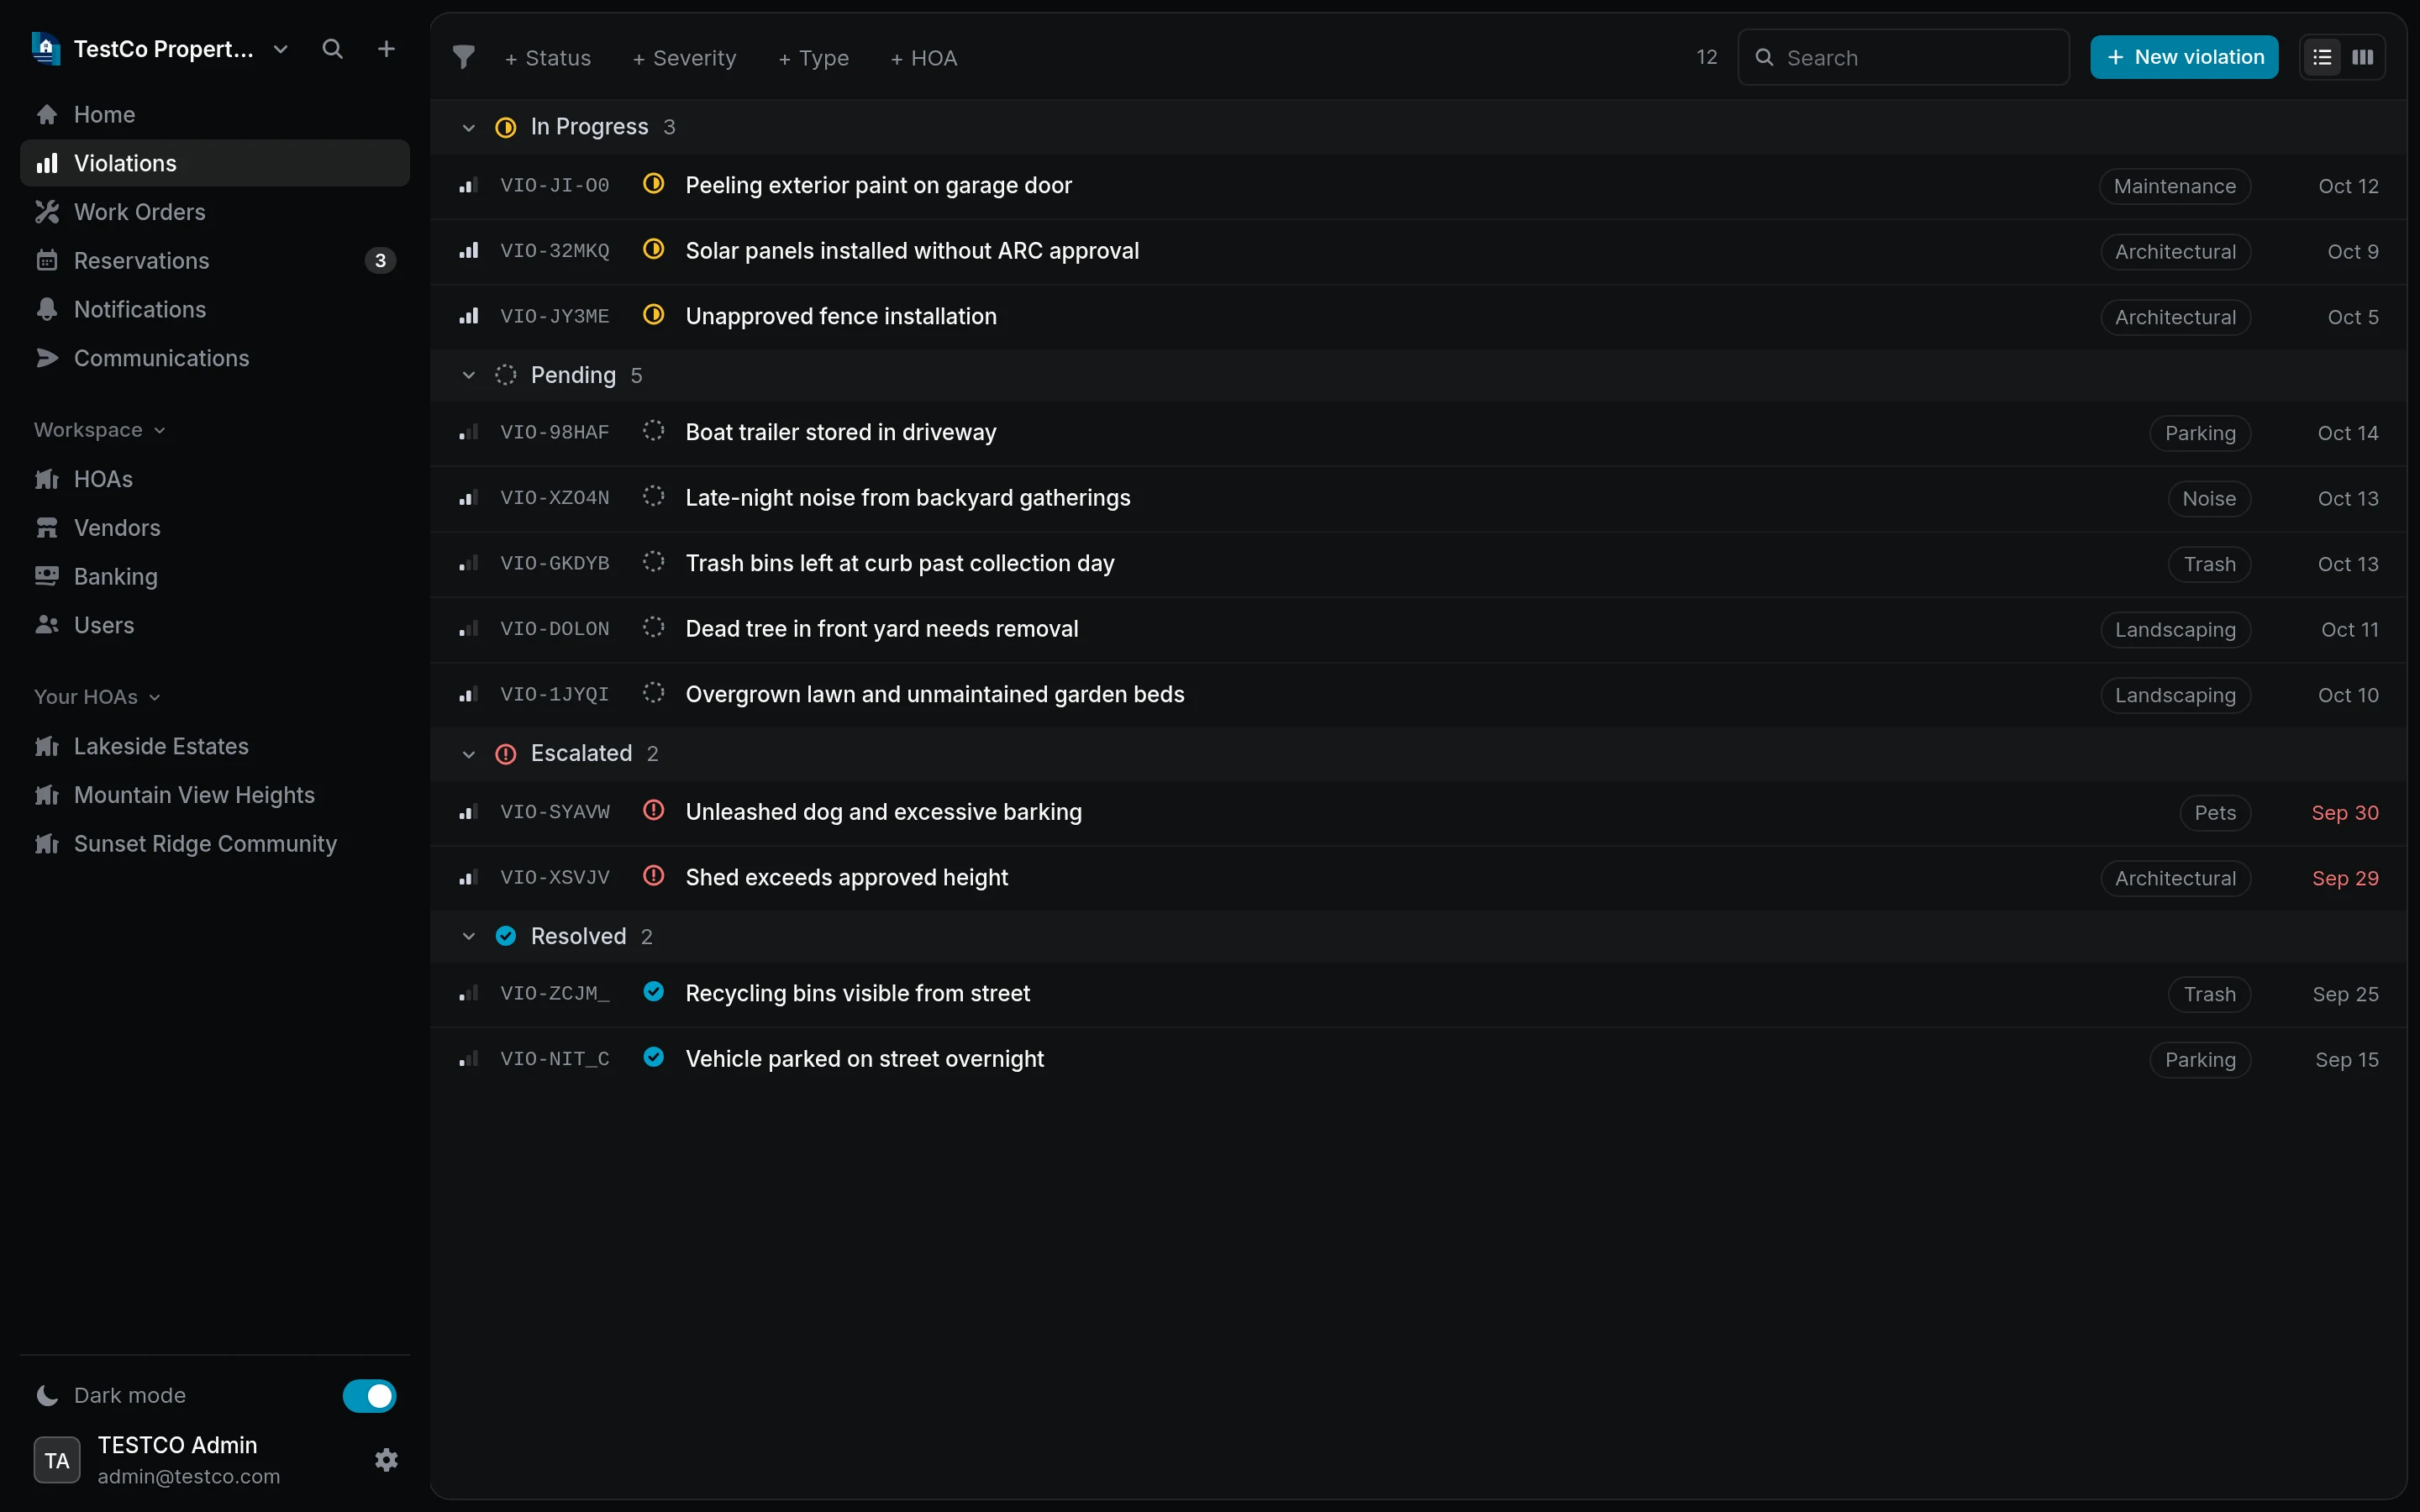2420x1512 pixels.
Task: Click status icon on Unapproved fence installation
Action: coord(653,315)
